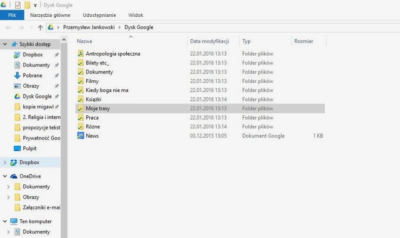This screenshot has width=400, height=238.
Task: Select Szybki dostęp in the navigation pane
Action: point(35,44)
